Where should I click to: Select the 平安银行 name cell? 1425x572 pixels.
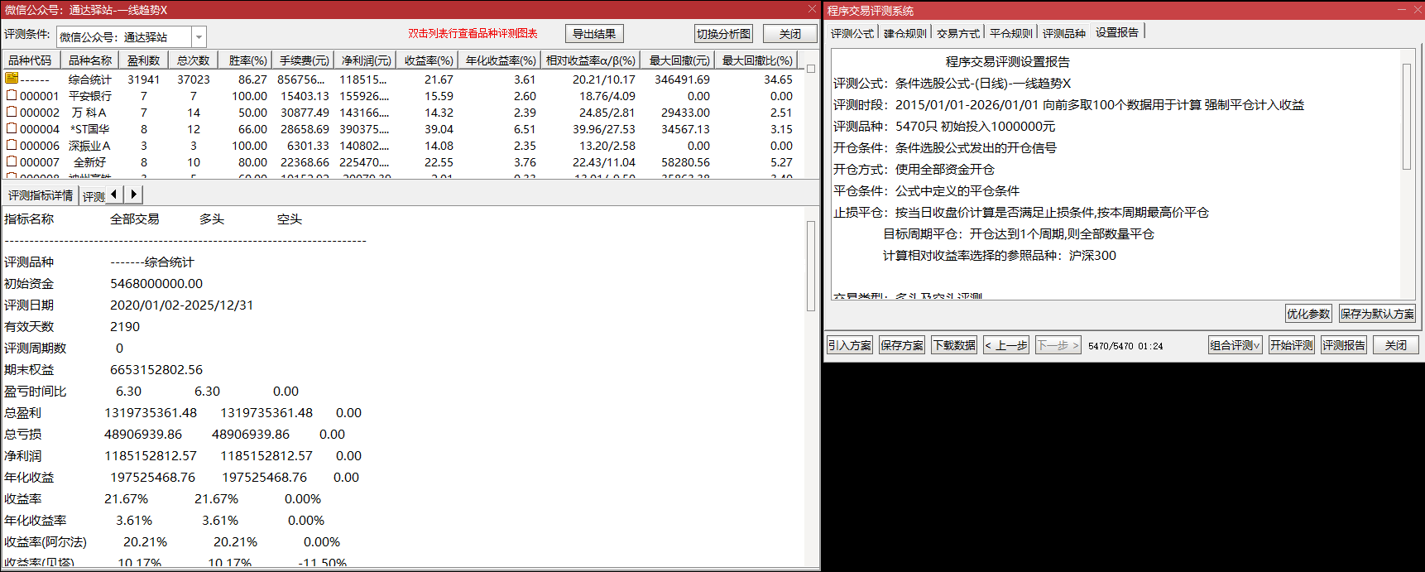click(89, 96)
